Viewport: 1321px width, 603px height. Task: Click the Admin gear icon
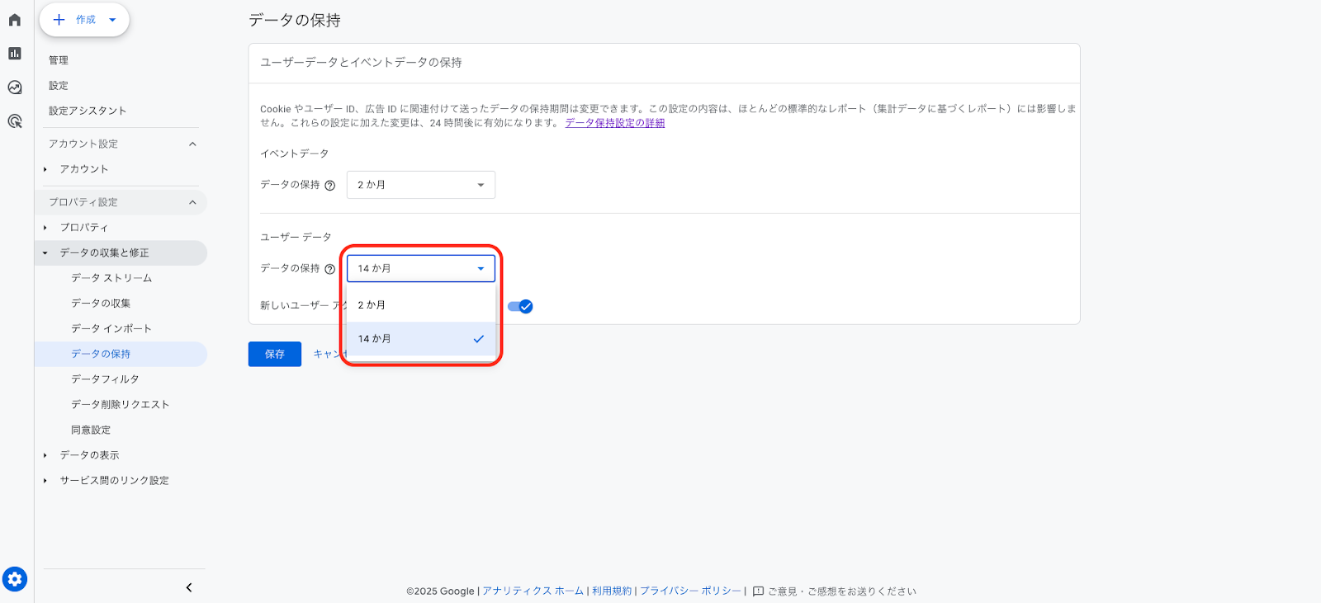click(x=15, y=579)
